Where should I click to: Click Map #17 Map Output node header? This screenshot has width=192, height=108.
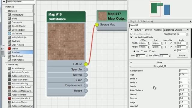pyautogui.click(x=112, y=16)
